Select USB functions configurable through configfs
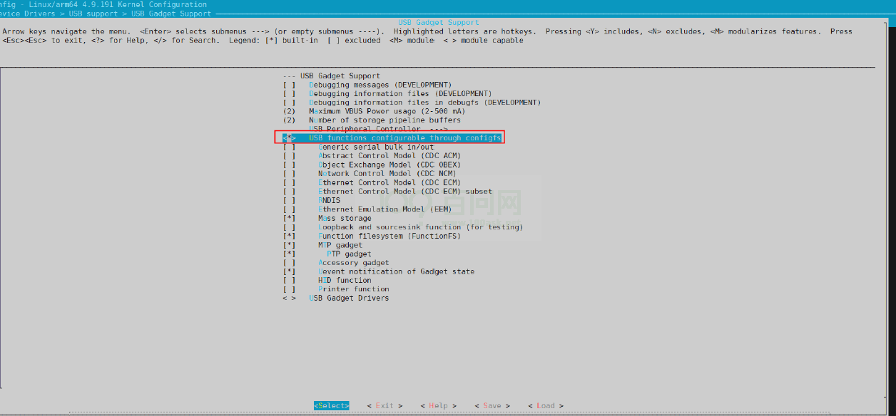The height and width of the screenshot is (416, 896). (x=392, y=137)
